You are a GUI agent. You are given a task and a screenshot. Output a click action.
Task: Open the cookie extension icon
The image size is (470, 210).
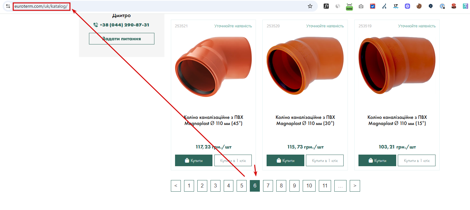click(x=419, y=6)
